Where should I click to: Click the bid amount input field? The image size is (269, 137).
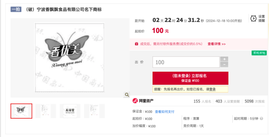coord(186,62)
